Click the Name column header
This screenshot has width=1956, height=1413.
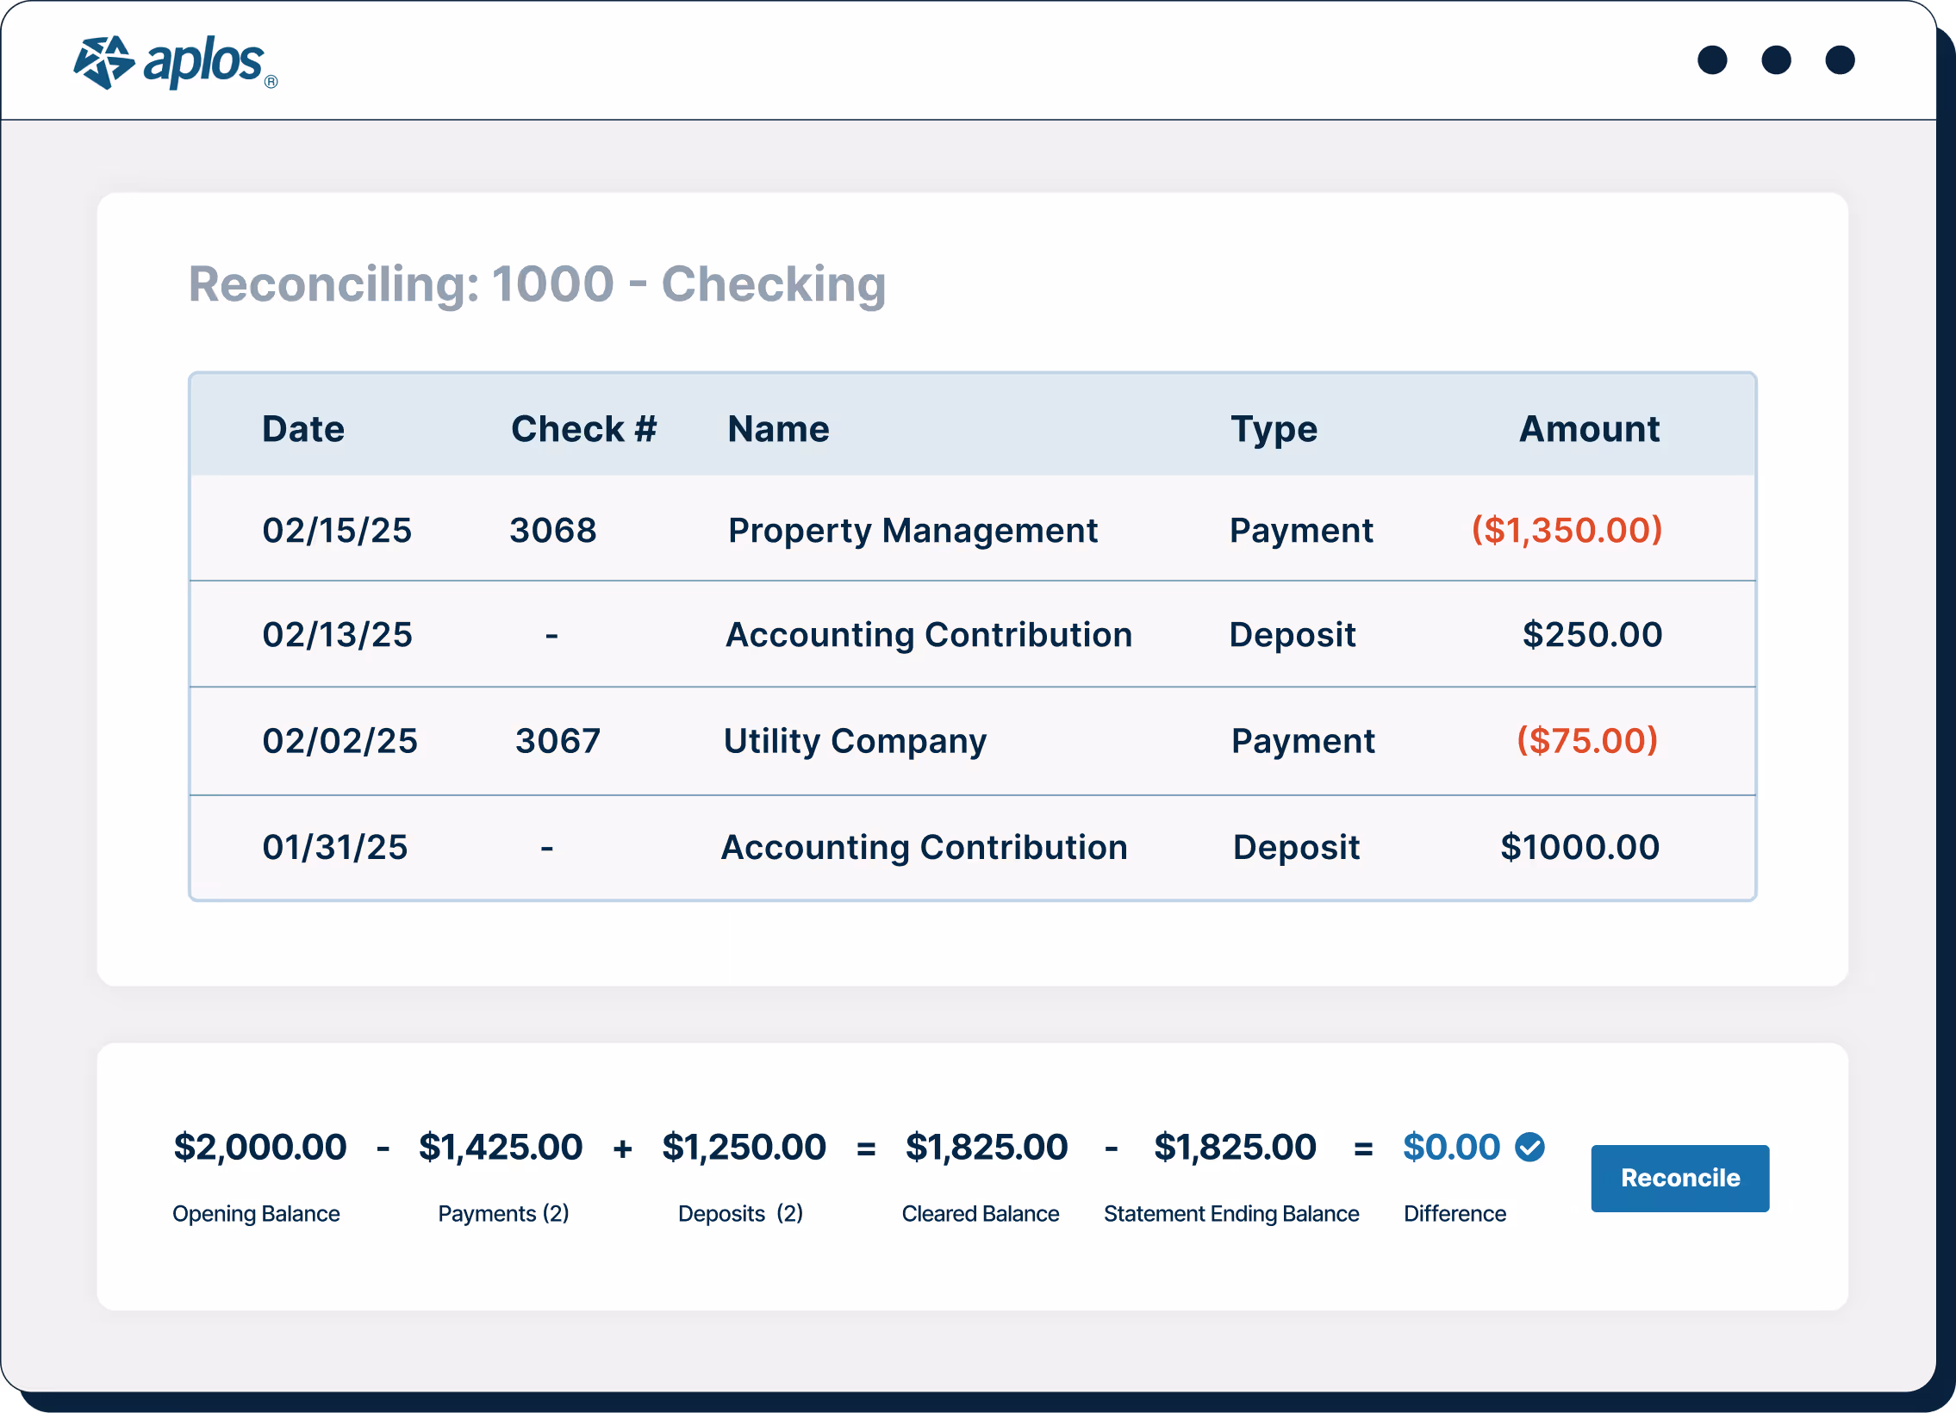(778, 428)
